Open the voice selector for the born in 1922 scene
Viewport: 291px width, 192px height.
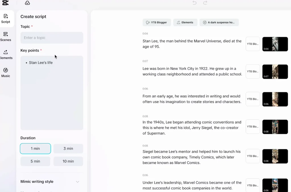[x=253, y=71]
